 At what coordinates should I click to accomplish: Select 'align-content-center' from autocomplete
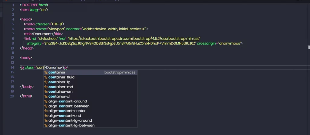(90, 111)
